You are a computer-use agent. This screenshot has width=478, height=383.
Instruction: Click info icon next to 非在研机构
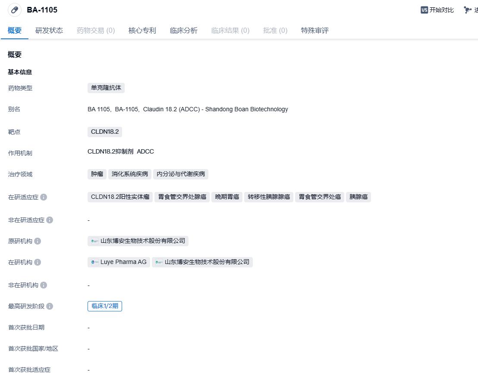coord(44,285)
